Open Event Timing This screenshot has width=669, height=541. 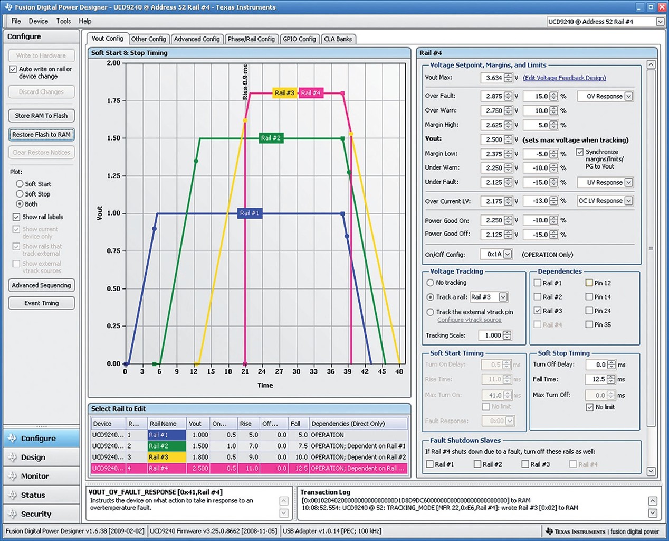(x=41, y=303)
